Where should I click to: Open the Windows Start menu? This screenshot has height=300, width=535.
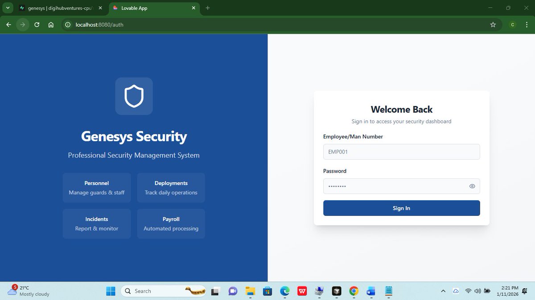tap(111, 291)
